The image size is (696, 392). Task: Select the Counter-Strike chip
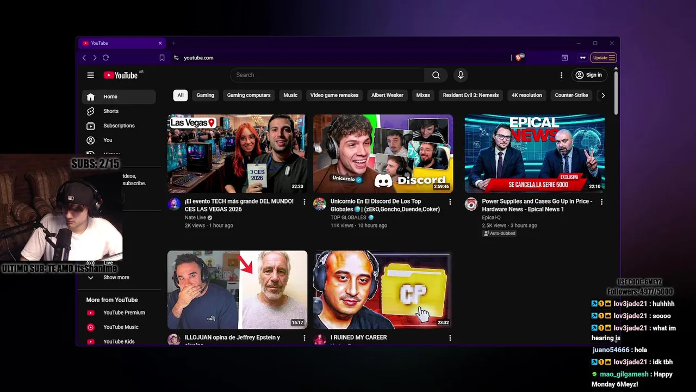pos(571,95)
